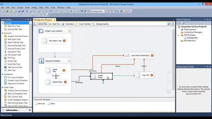Image resolution: width=212 pixels, height=119 pixels.
Task: Collapse the Foreach Loop Container
Action: [69, 31]
